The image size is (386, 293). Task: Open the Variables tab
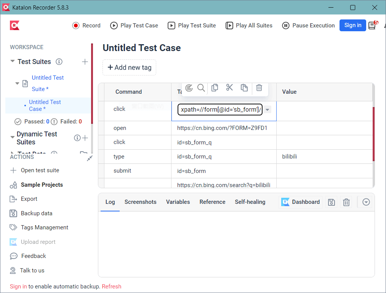pyautogui.click(x=178, y=202)
